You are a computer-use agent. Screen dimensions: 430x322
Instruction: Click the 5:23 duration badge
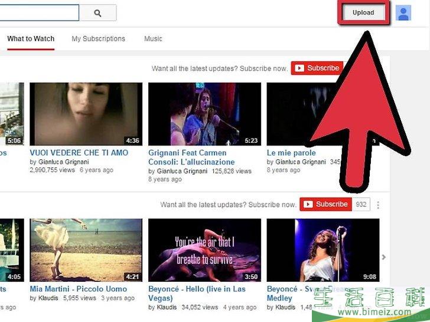click(251, 140)
